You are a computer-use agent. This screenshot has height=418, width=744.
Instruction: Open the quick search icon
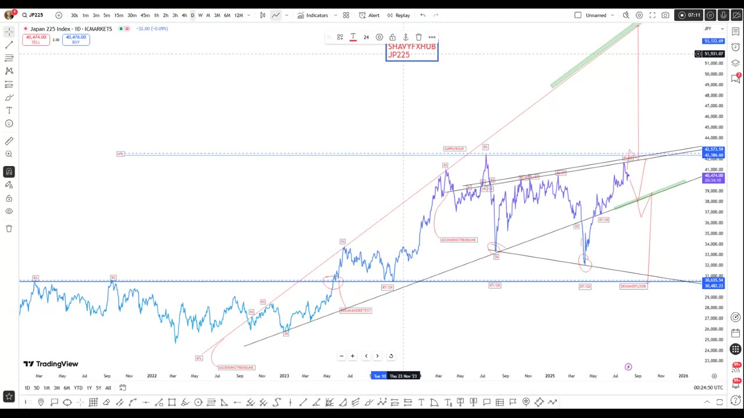(x=626, y=15)
